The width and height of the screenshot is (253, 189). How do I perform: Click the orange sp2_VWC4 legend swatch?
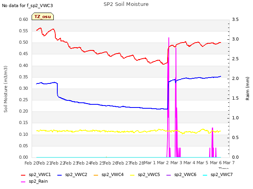[96, 175]
